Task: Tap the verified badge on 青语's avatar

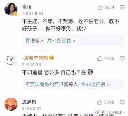Action: pyautogui.click(x=15, y=14)
